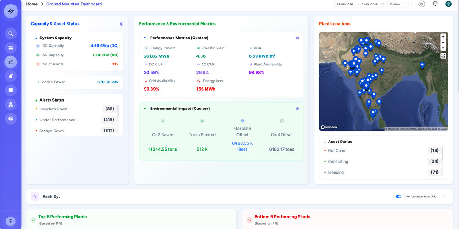459x229 pixels.
Task: Select the Ground Mounted Dashboard breadcrumb
Action: tap(74, 4)
